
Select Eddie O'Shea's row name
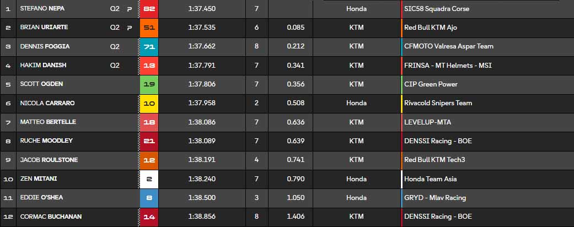41,197
